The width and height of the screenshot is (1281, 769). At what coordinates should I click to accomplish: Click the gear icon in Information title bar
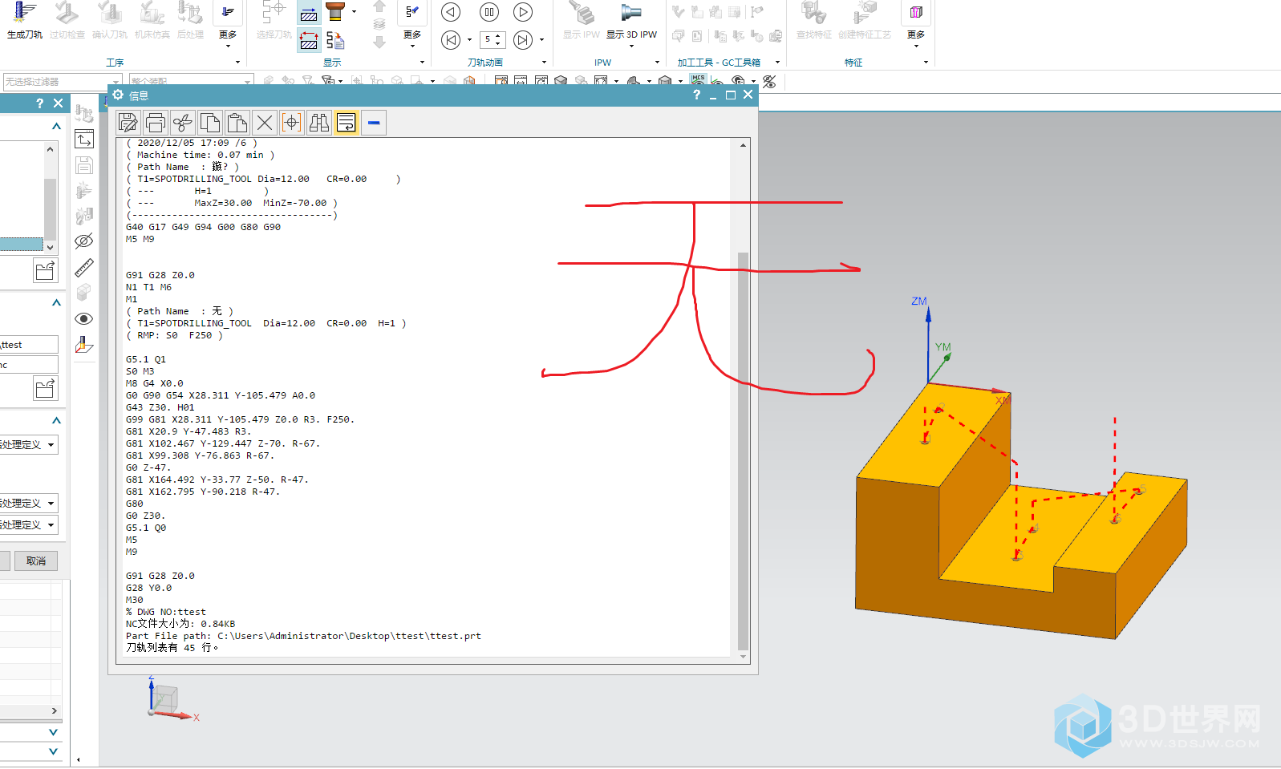[118, 95]
